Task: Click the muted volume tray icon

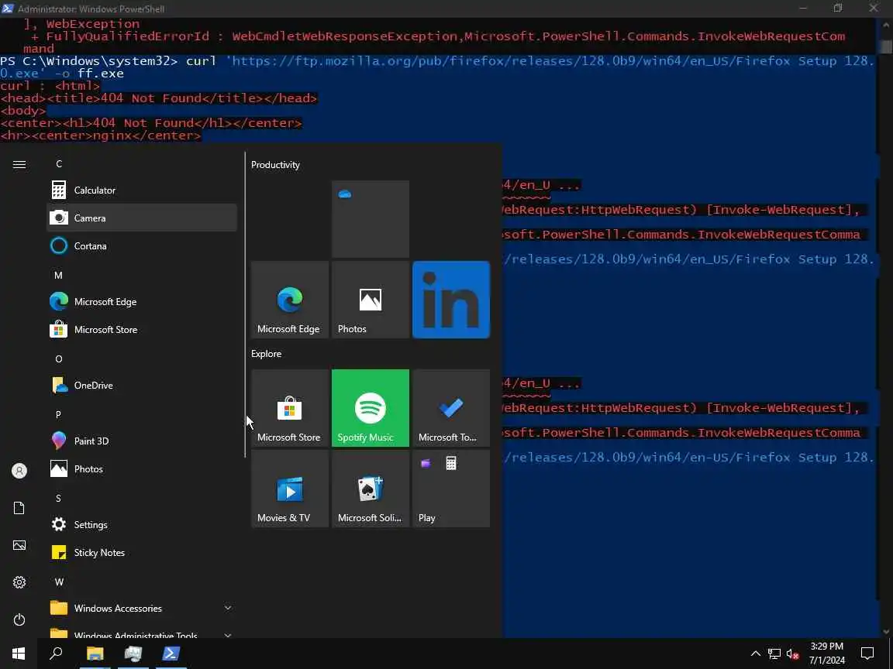Action: click(x=792, y=654)
